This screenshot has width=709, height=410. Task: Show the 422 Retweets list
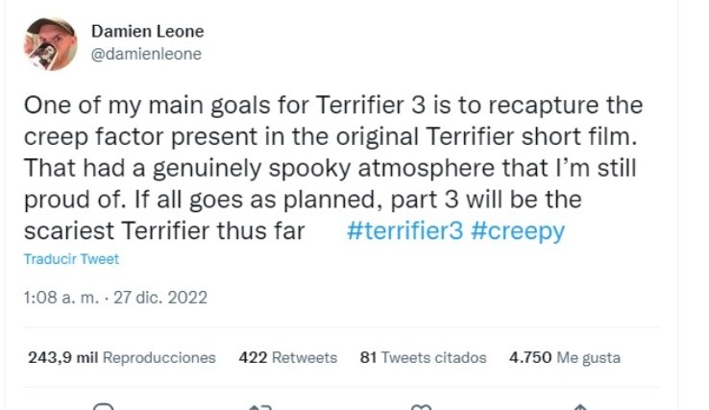[x=288, y=357]
